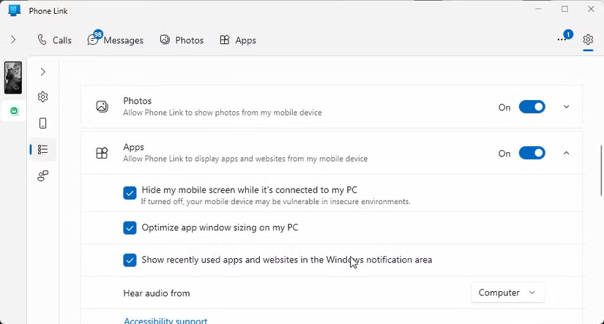Click 'Allow Phone Link to show photos' text
Screen dimensions: 604x324
click(x=223, y=113)
